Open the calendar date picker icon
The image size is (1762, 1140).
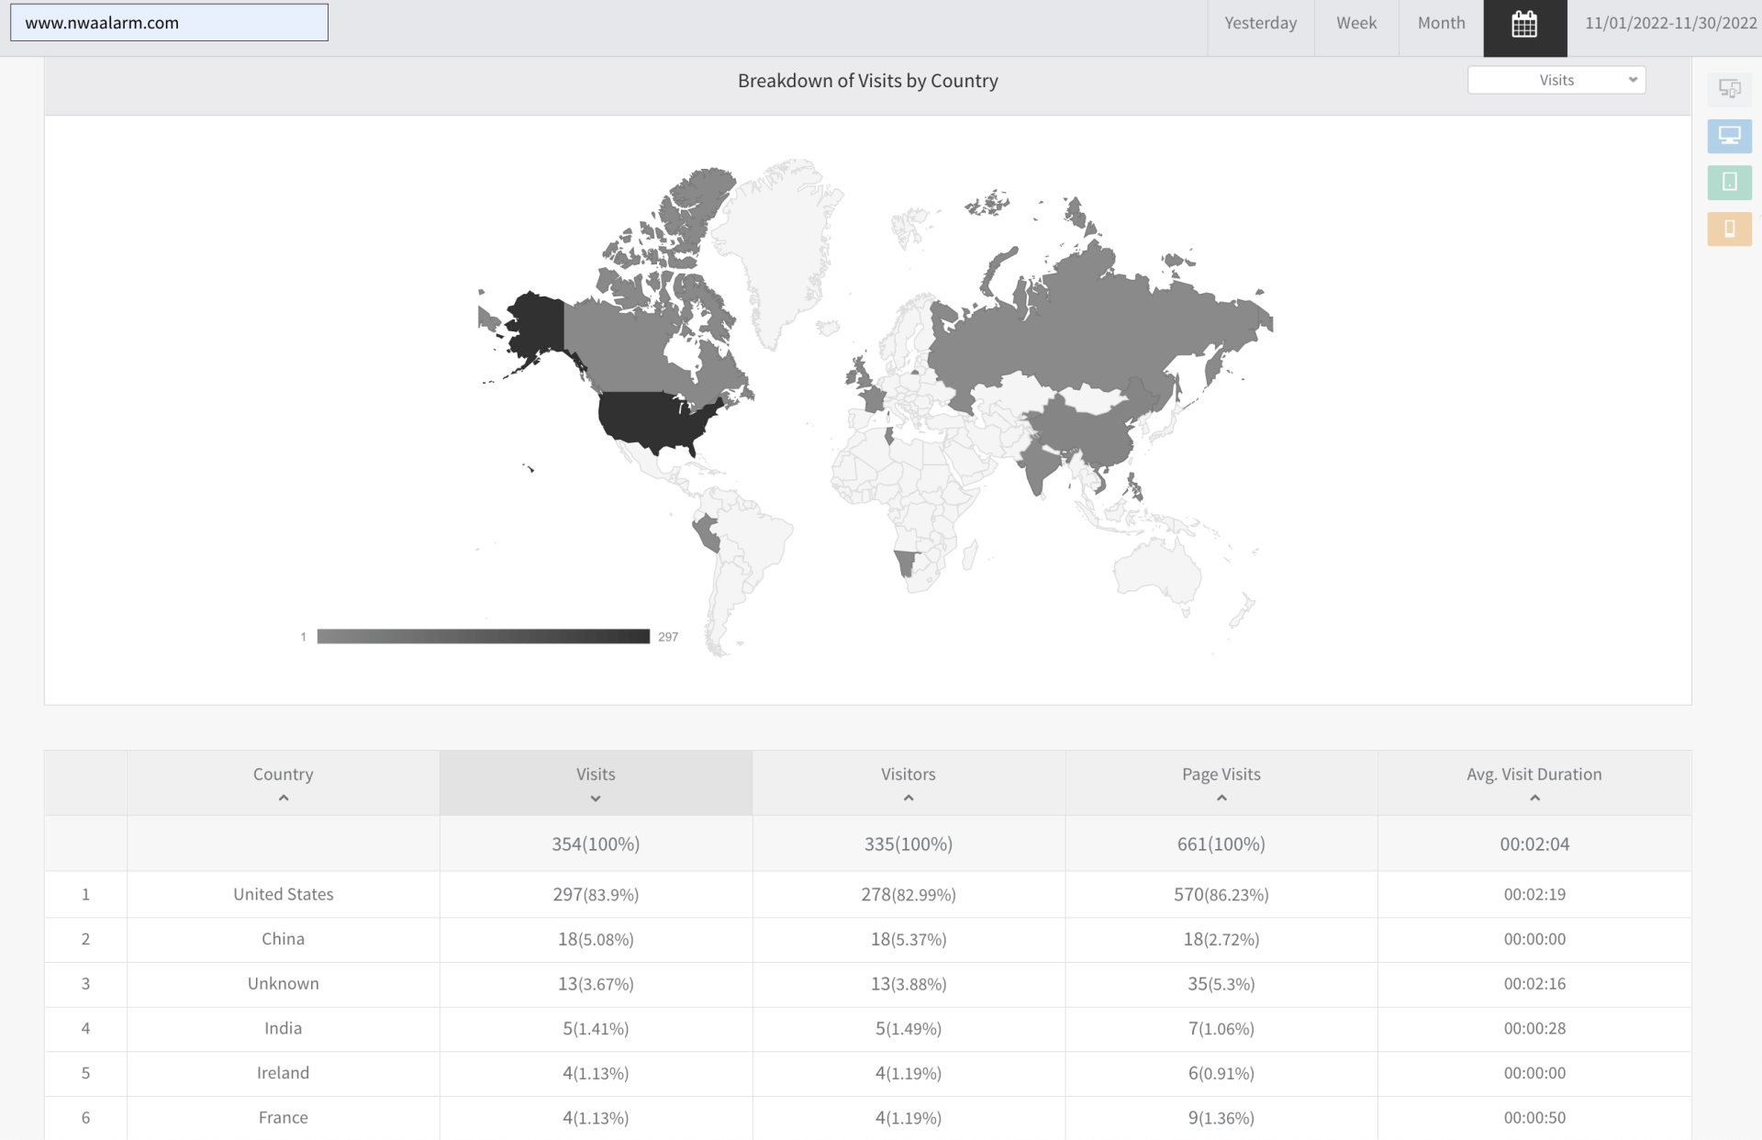pos(1524,25)
